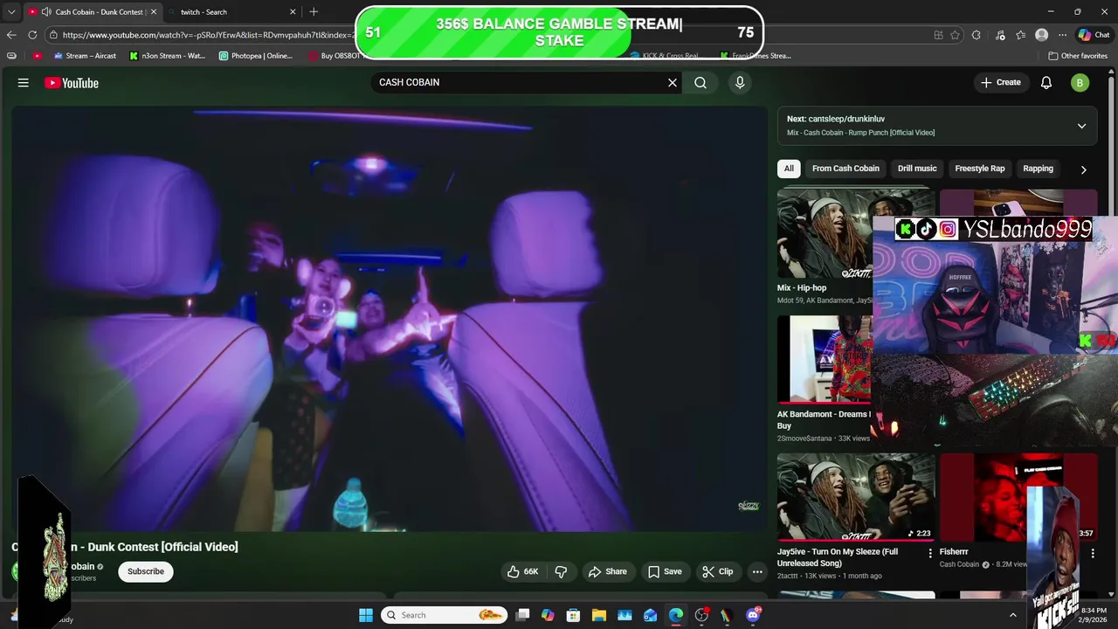
Task: Click the YouTube search magnifier button
Action: point(700,82)
